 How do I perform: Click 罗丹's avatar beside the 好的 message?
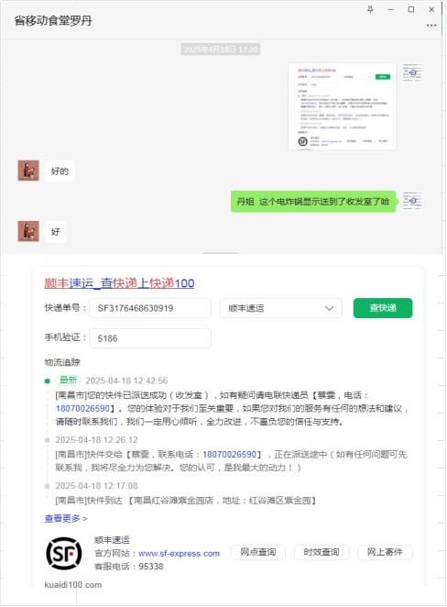point(28,171)
